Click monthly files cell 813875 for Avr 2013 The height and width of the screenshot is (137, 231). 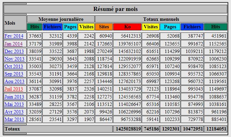(192, 112)
